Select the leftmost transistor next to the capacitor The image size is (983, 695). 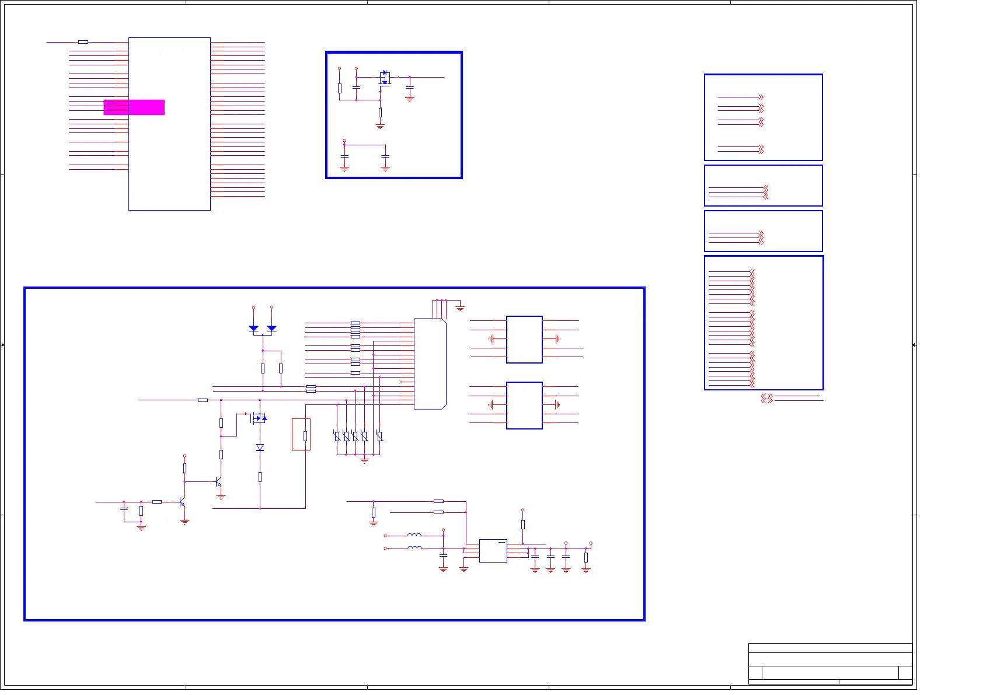(x=182, y=502)
